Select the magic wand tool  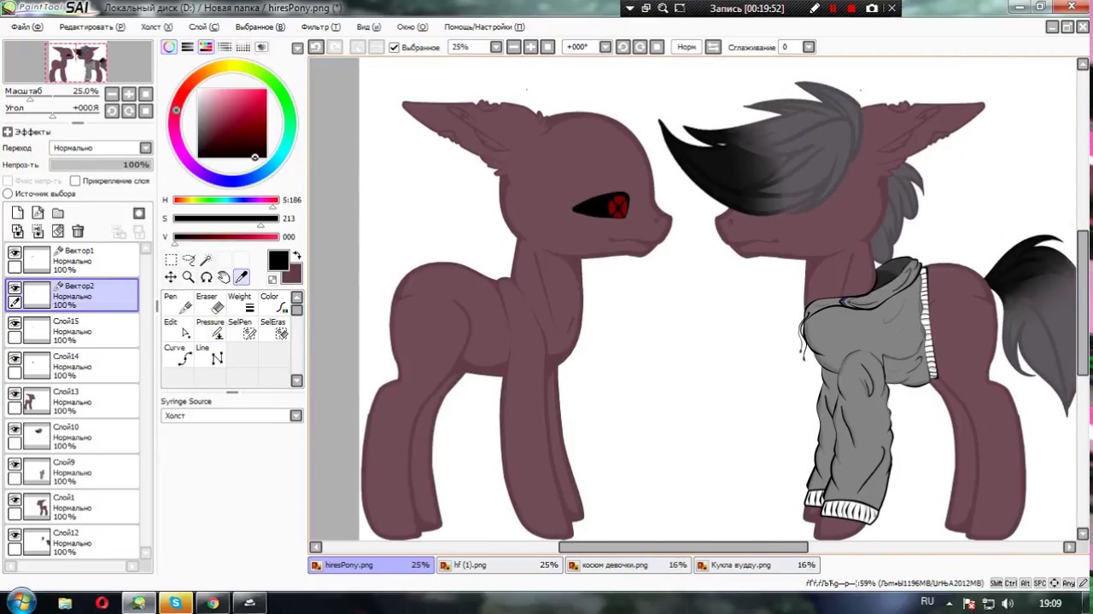point(206,260)
